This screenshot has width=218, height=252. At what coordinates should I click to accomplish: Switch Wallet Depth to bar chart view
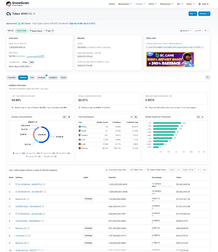point(203,117)
